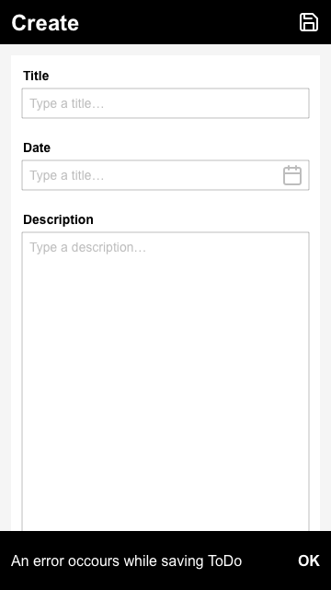This screenshot has width=331, height=590.
Task: Click the error text about saving ToDo
Action: 127,560
